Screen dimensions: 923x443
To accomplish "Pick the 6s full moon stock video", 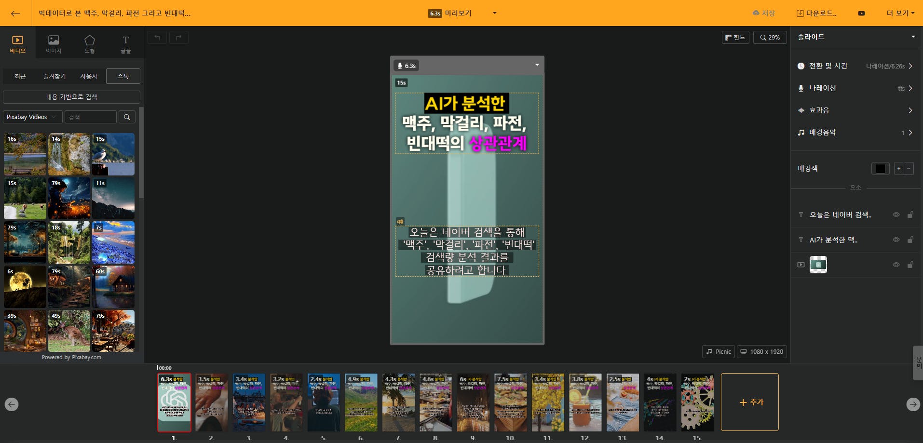I will 25,287.
